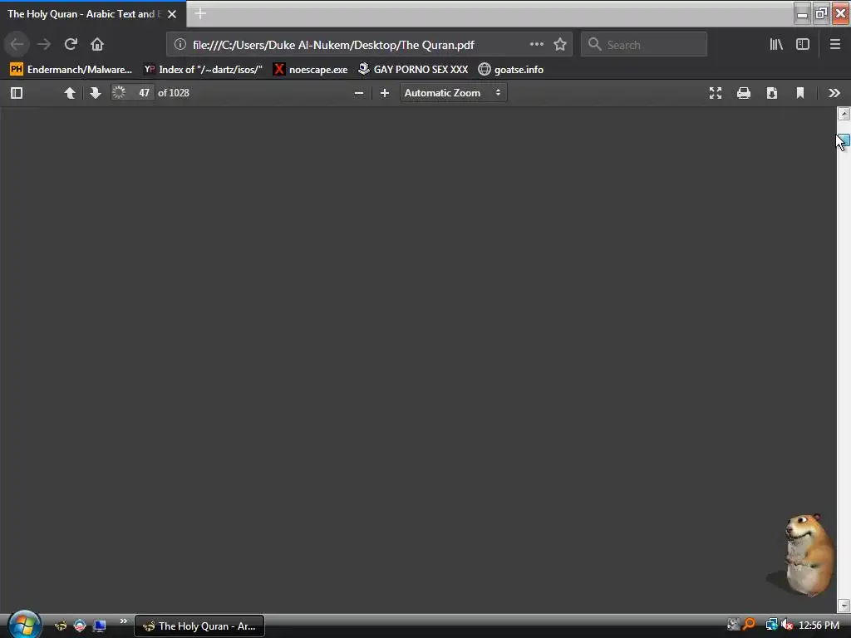Image resolution: width=851 pixels, height=638 pixels.
Task: Open the Firefox hamburger menu
Action: pos(834,44)
